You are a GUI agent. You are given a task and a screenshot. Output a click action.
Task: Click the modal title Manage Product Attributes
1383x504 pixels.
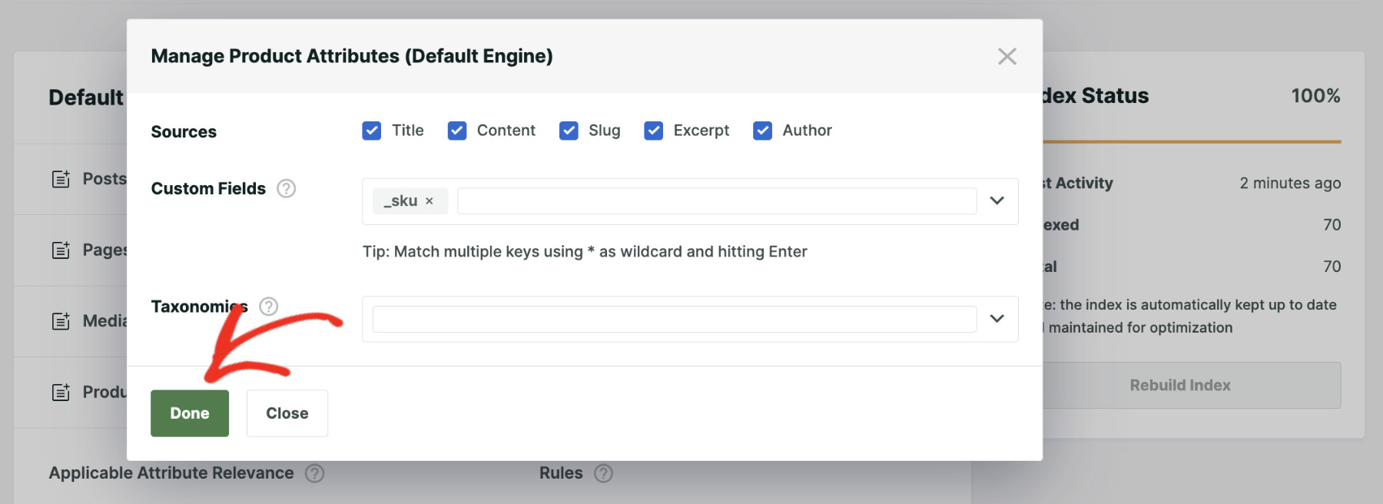352,56
